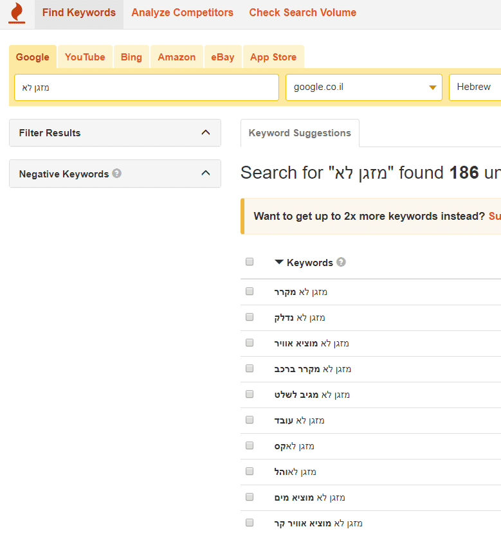Tick checkbox for מזגן לא מוציא אוויר

[x=250, y=343]
